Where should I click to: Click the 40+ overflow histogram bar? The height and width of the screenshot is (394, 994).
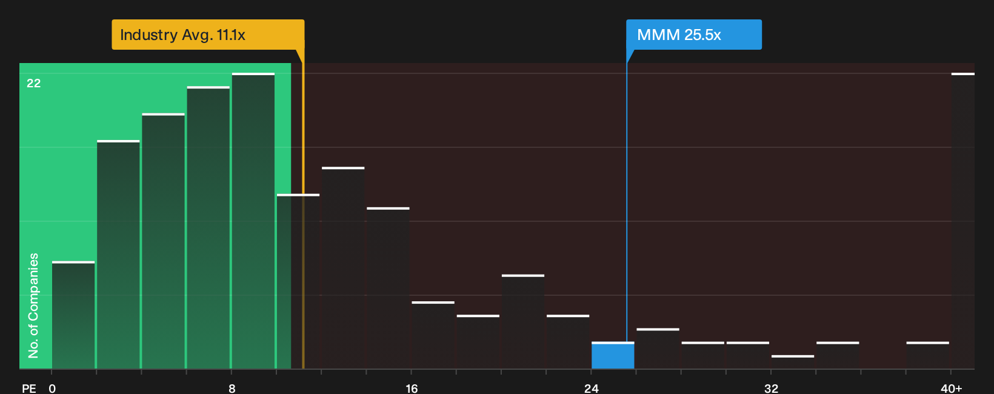(962, 221)
